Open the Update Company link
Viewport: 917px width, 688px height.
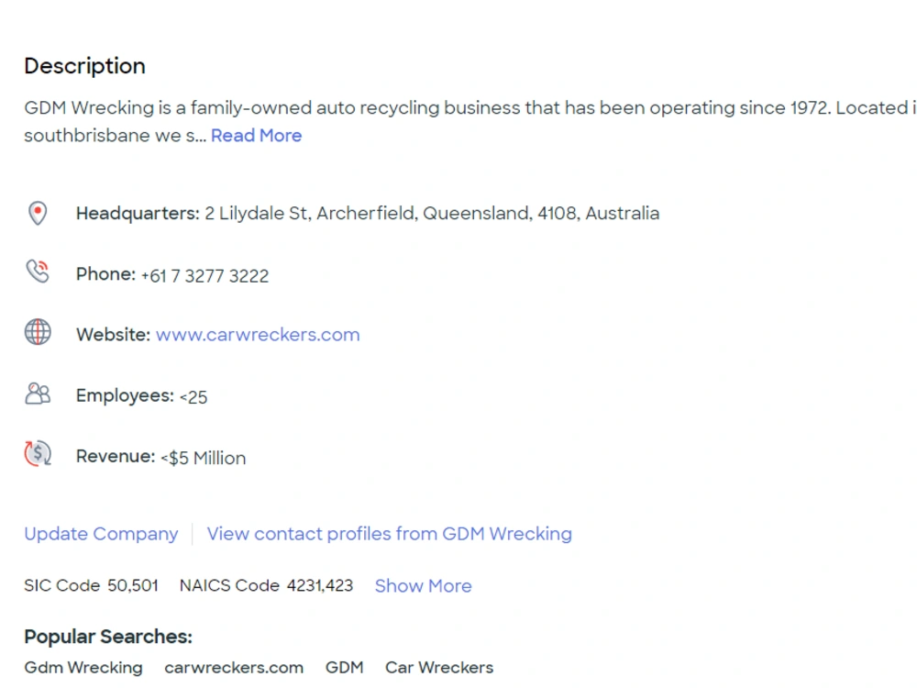pos(101,534)
